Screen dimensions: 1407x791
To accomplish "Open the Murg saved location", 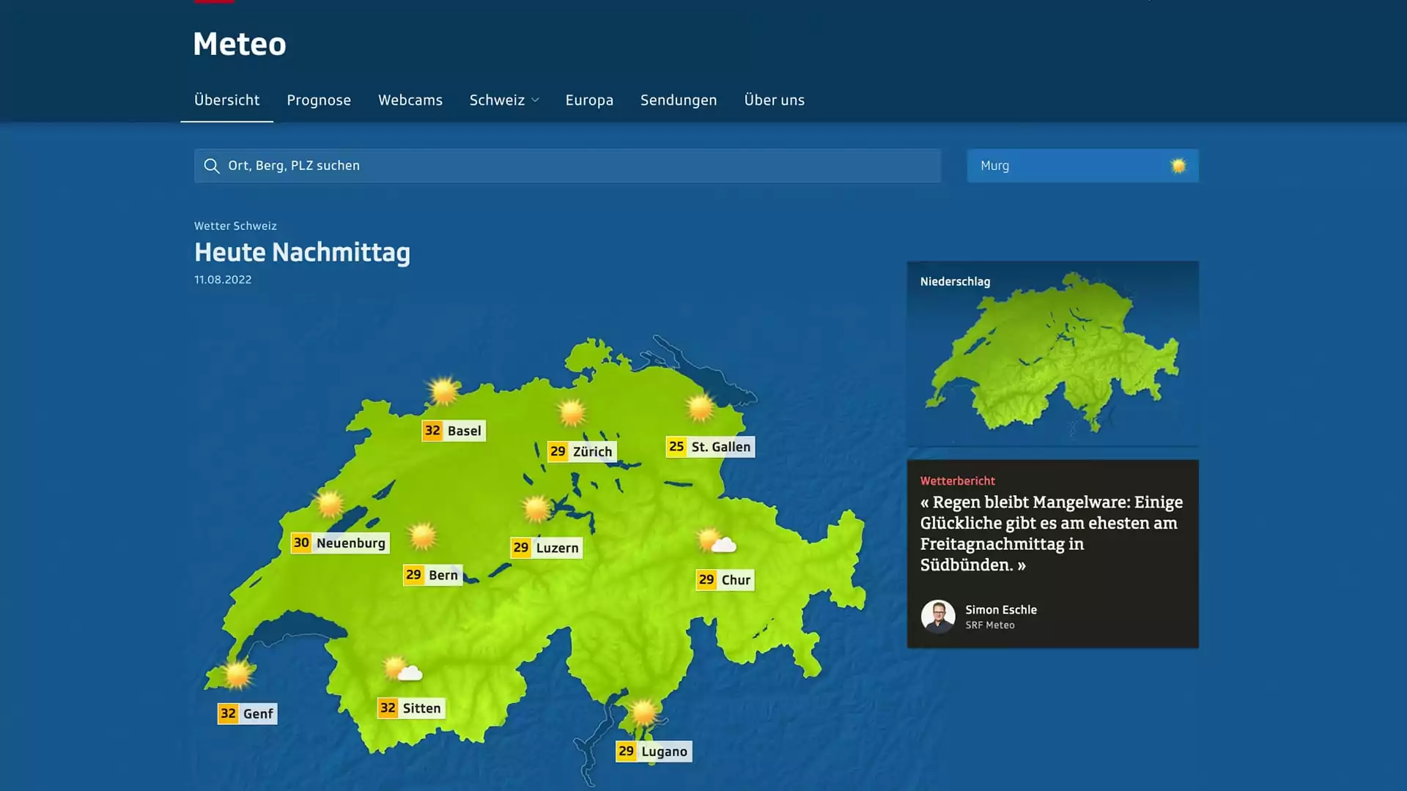I will 1082,166.
